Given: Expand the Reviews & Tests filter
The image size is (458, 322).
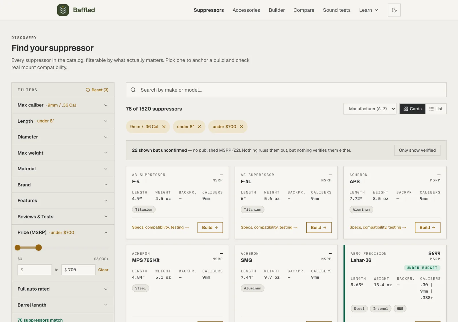Looking at the screenshot, I should (63, 217).
